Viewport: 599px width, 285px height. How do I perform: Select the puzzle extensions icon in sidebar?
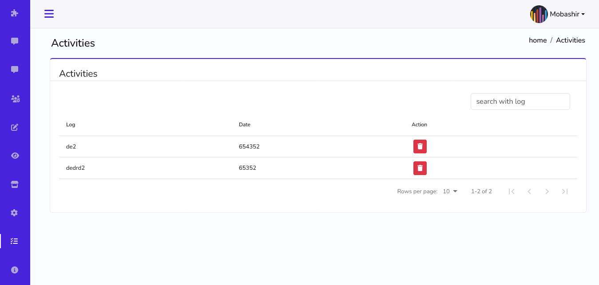(15, 13)
